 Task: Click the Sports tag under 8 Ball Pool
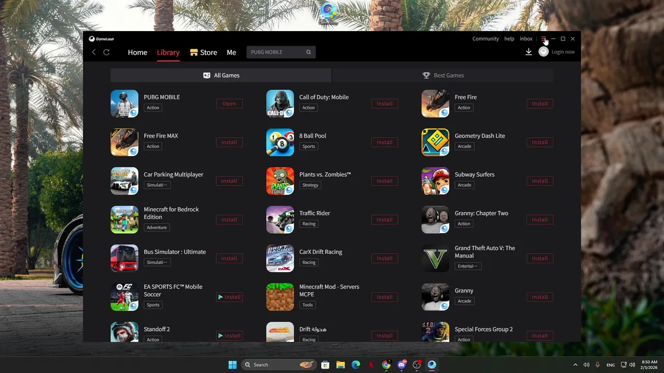click(309, 146)
